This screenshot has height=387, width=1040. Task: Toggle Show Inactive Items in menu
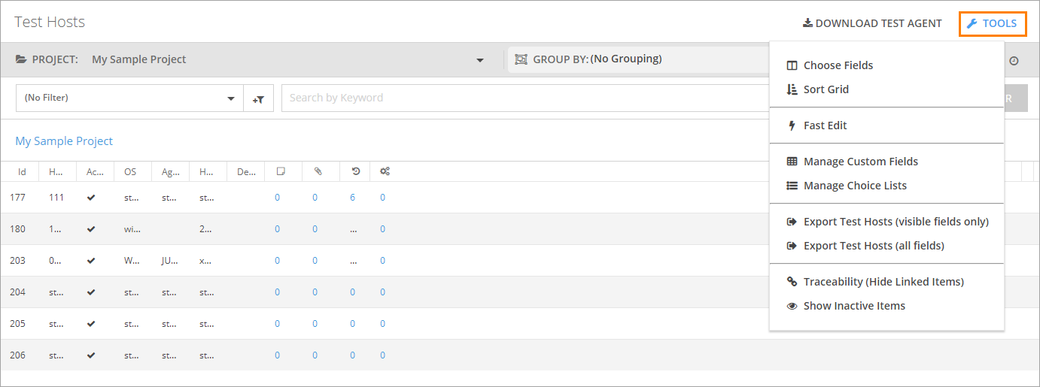point(853,306)
